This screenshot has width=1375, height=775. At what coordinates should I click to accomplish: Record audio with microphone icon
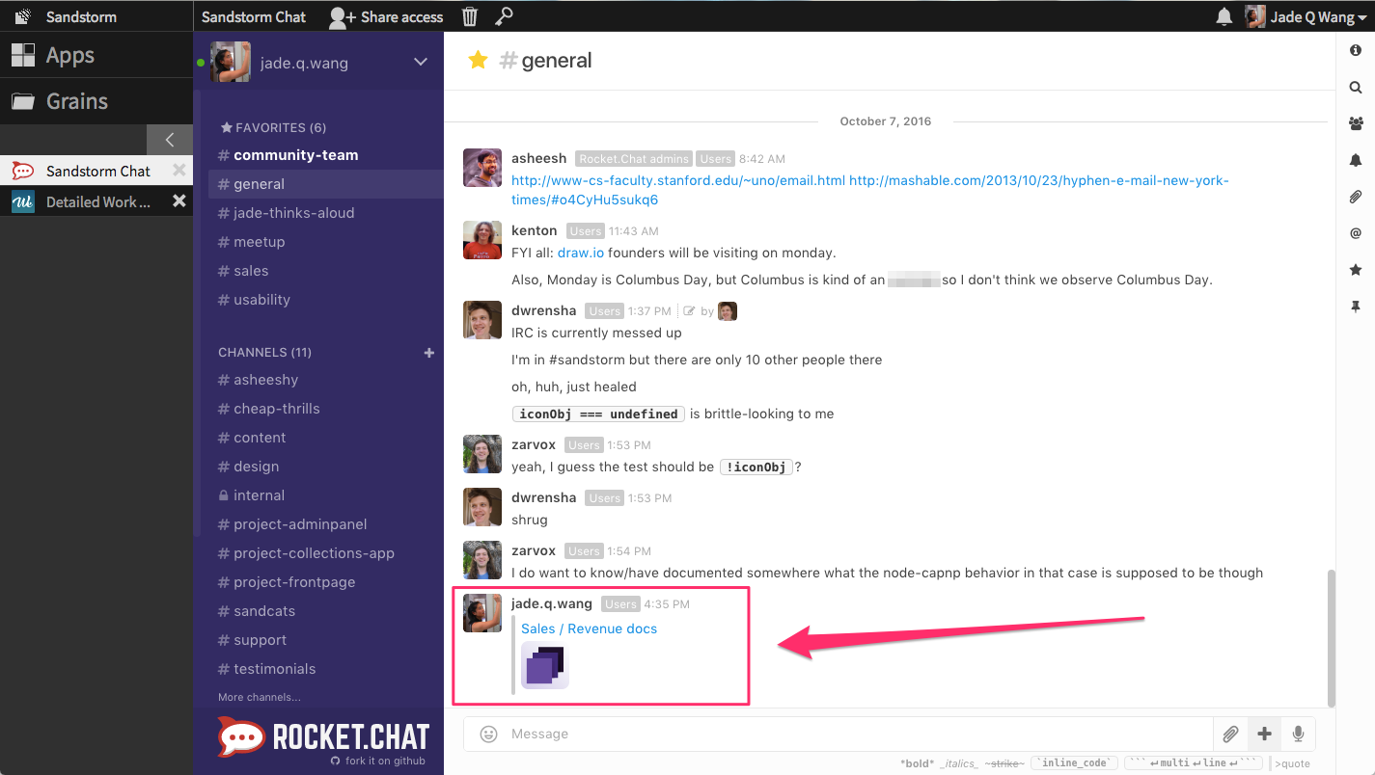1299,735
